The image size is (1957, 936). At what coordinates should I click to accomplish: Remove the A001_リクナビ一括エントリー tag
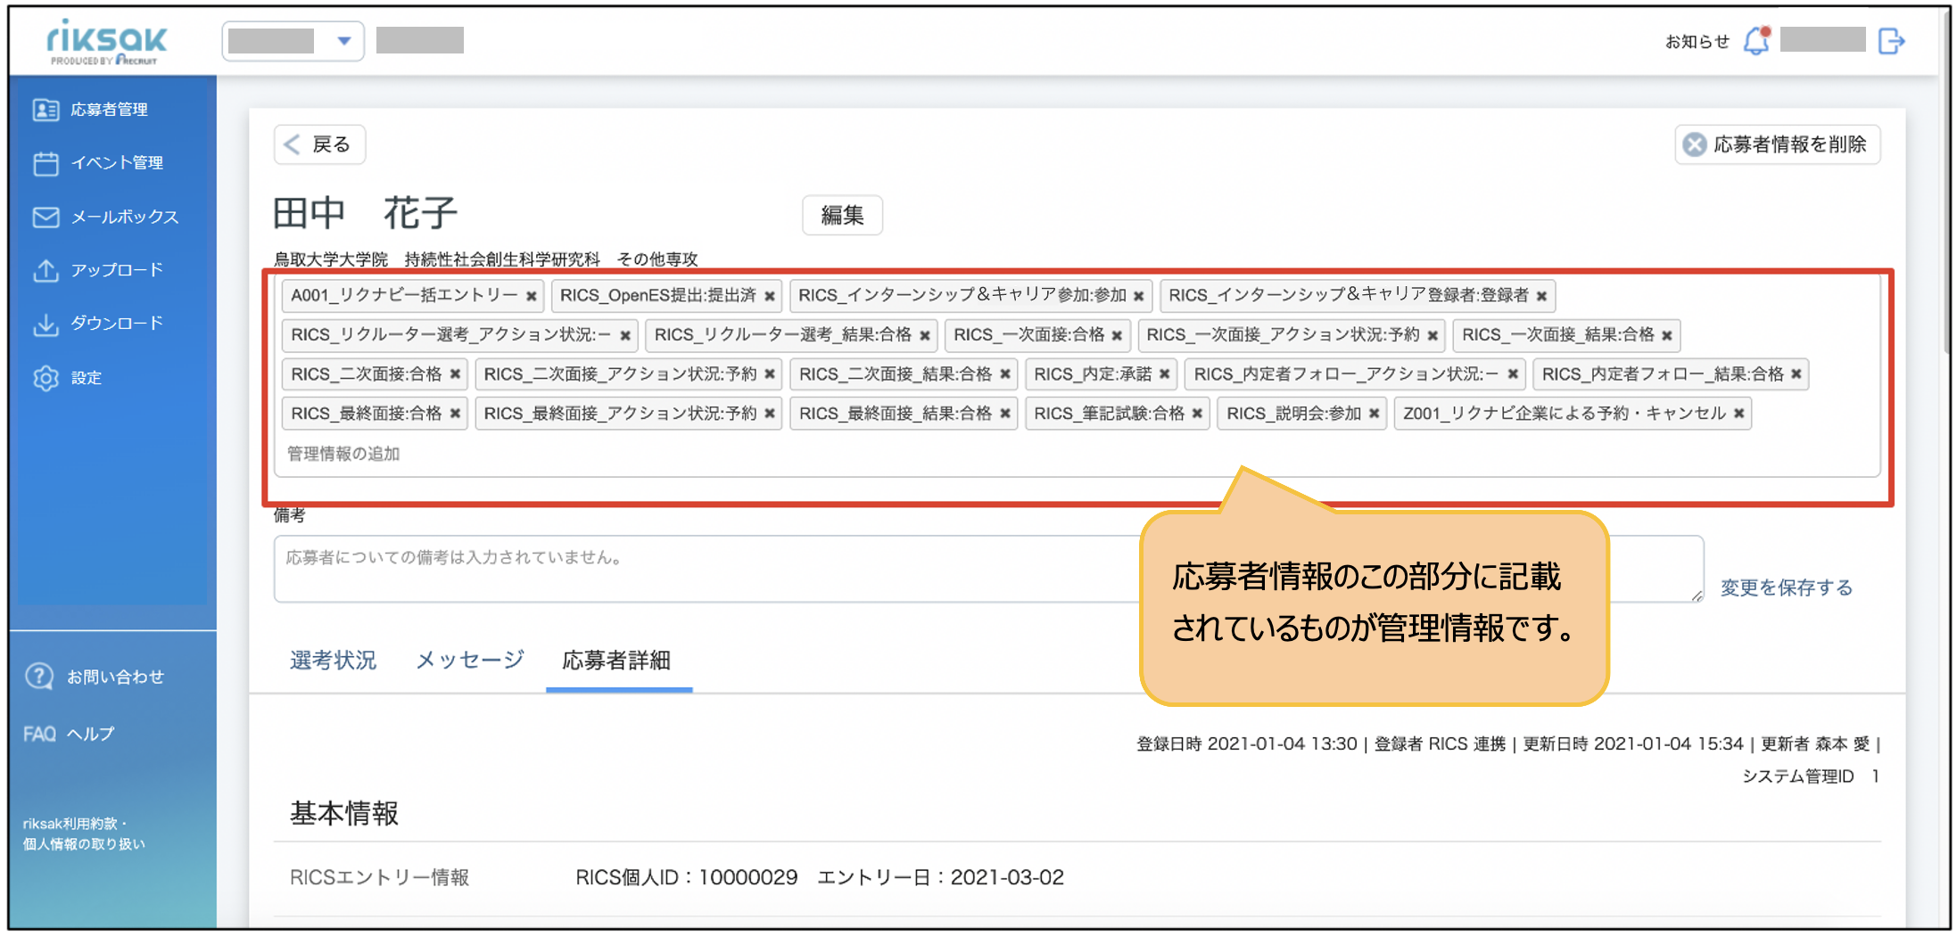(x=531, y=296)
